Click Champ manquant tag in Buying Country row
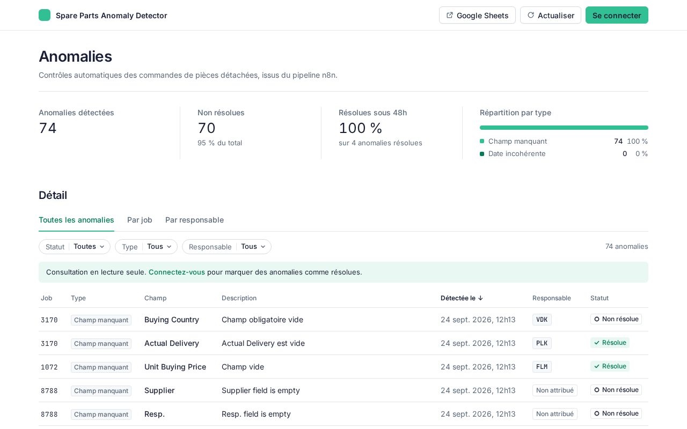This screenshot has width=687, height=429. [101, 320]
